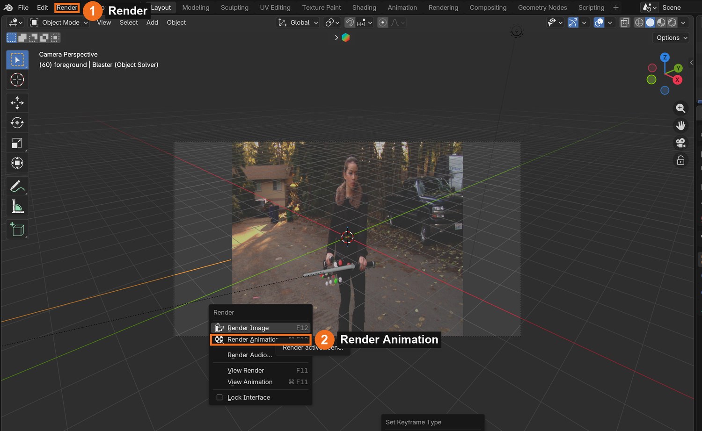Open viewport shading options arrow
702x431 pixels.
coord(683,22)
